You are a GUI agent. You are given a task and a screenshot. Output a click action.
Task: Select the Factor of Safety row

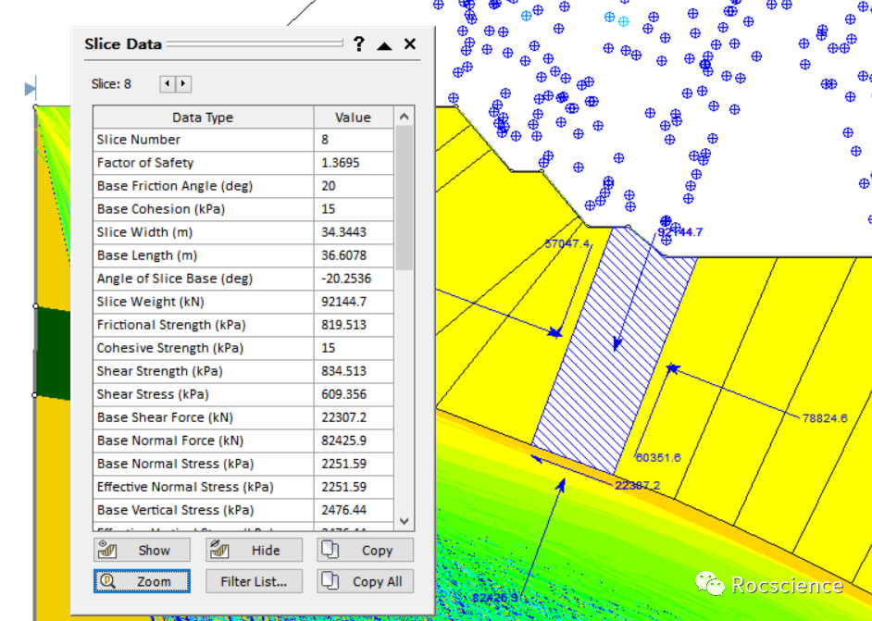click(x=203, y=163)
